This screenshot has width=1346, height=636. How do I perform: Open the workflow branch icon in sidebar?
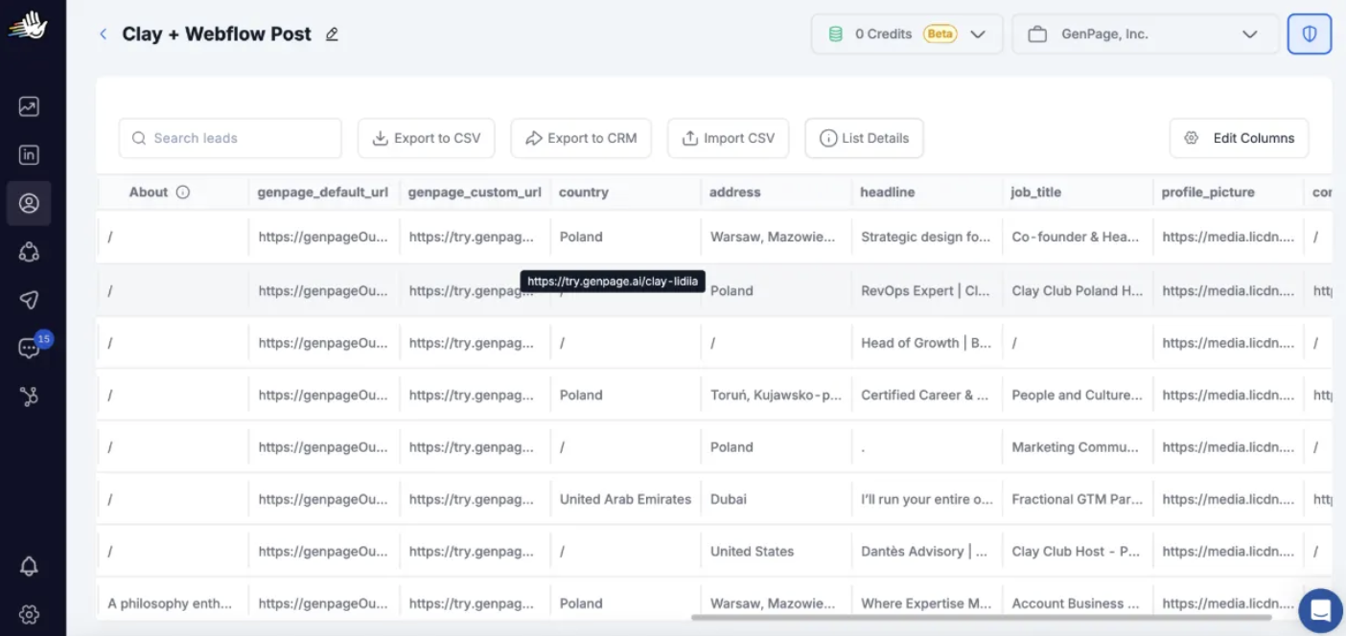coord(29,397)
